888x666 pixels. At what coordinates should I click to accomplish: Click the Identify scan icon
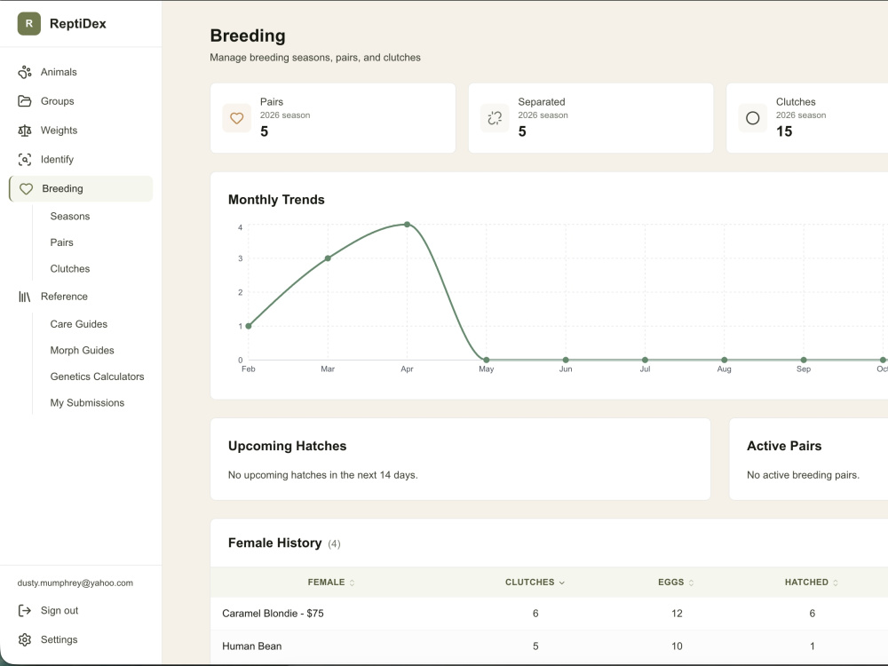24,159
